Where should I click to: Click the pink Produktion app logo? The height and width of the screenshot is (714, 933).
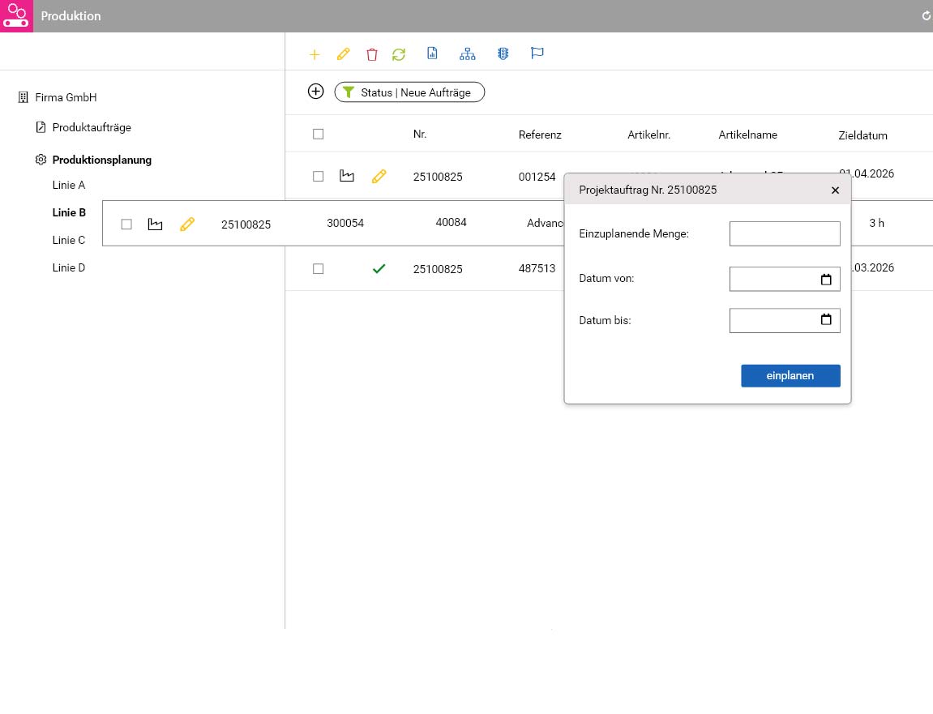pos(16,16)
